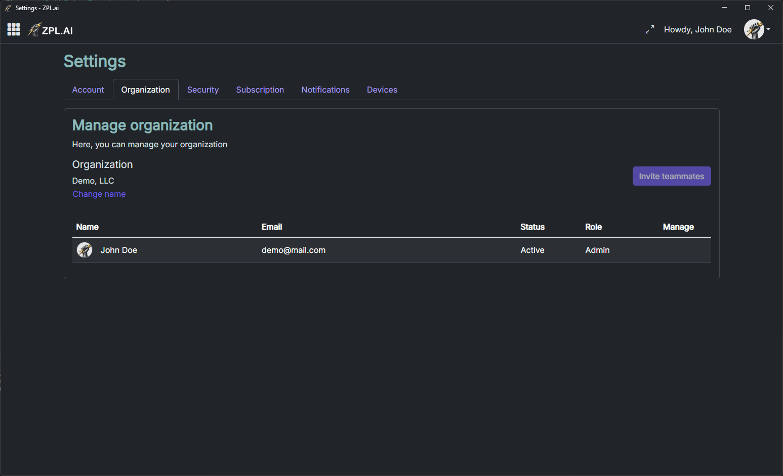Click the ZPL.ai icon in the title bar
Image resolution: width=783 pixels, height=476 pixels.
8,8
